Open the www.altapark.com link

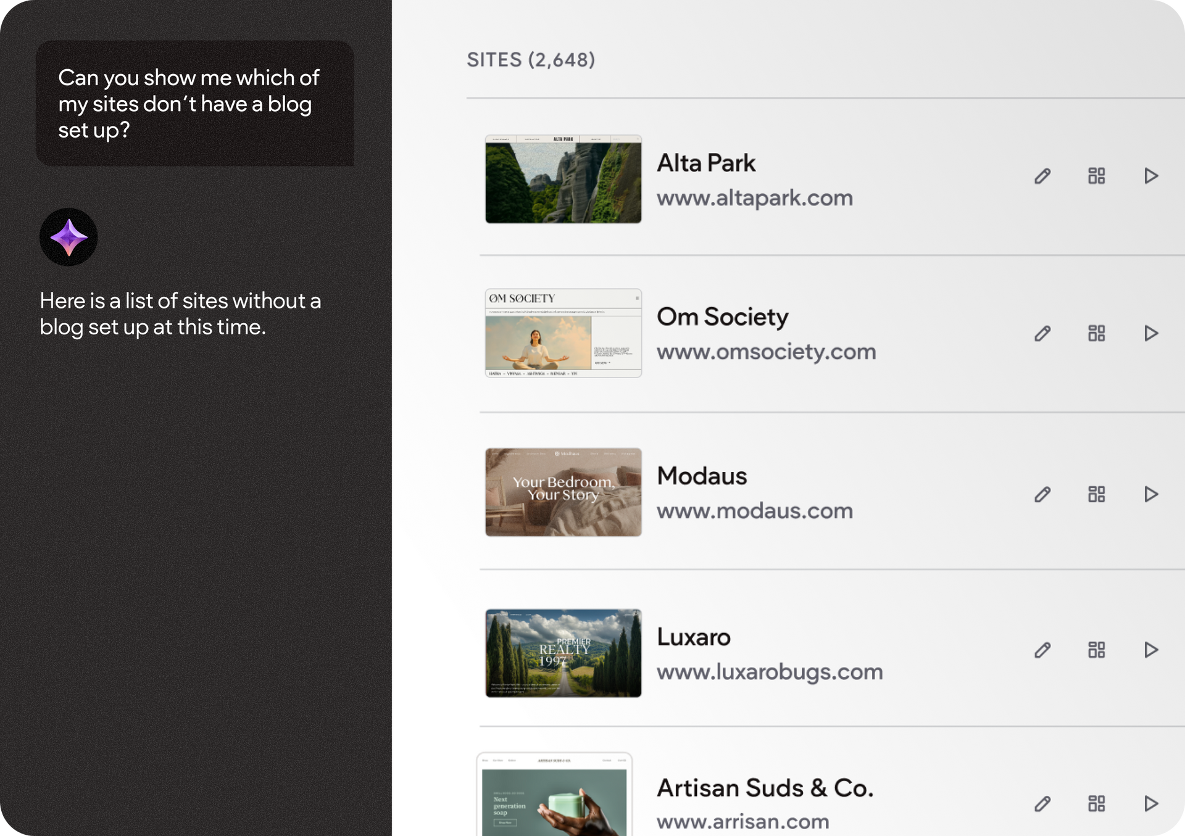pos(754,198)
